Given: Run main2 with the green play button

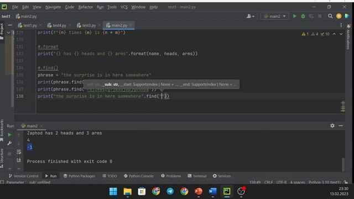Looking at the screenshot, I should point(294,16).
